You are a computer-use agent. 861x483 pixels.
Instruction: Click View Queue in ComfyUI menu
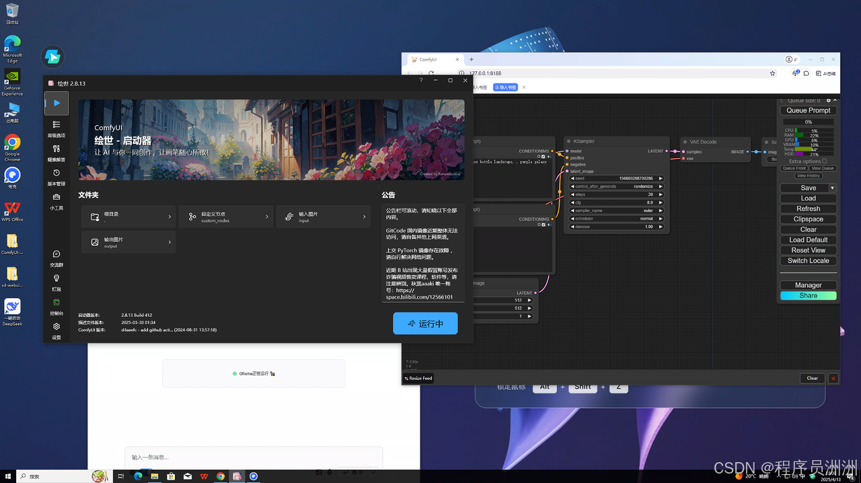coord(823,168)
